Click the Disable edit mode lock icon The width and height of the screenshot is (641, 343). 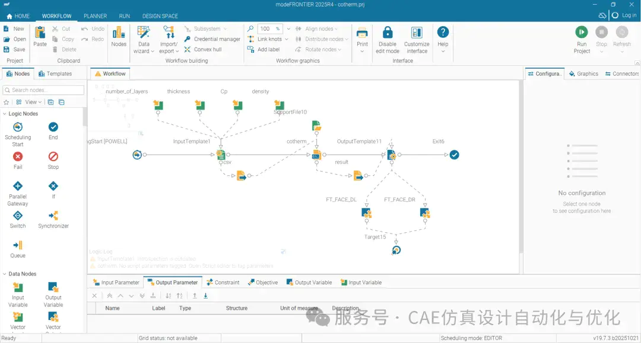tap(387, 32)
